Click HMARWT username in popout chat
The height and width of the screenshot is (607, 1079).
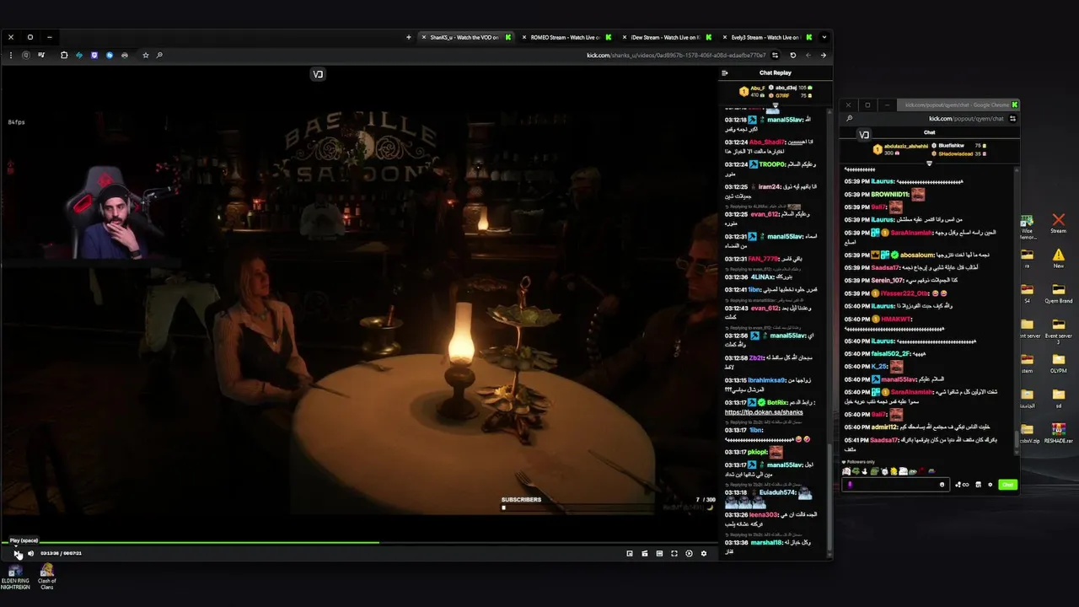coord(895,319)
